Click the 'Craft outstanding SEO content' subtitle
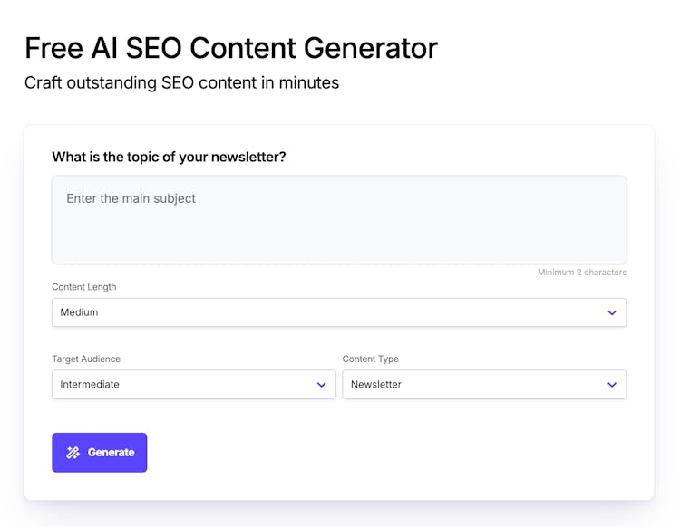680x527 pixels. click(x=181, y=82)
